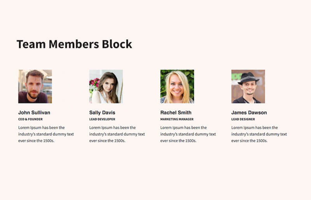Click the word Members in the heading
Image resolution: width=311 pixels, height=200 pixels.
pyautogui.click(x=74, y=44)
